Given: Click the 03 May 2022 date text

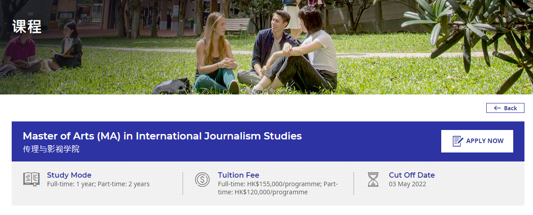Looking at the screenshot, I should click(407, 184).
